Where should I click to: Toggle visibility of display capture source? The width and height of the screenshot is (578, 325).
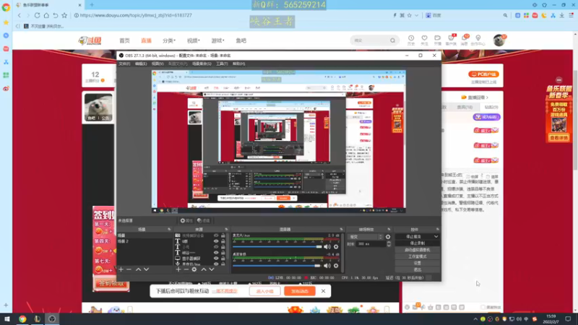point(216,259)
